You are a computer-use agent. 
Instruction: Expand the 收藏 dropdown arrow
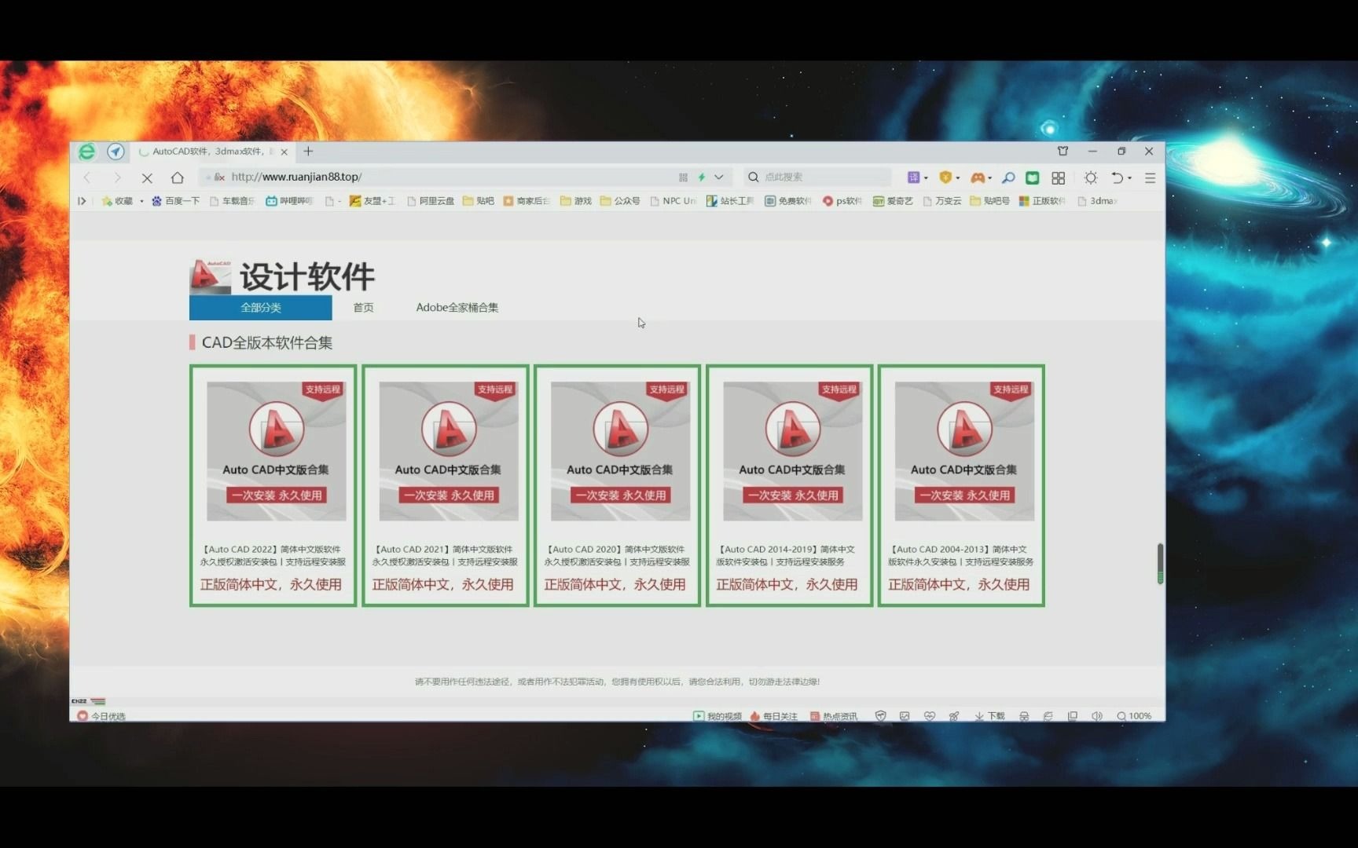pos(141,201)
